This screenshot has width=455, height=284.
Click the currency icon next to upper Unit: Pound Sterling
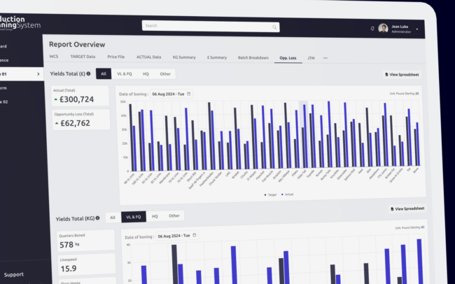[417, 94]
